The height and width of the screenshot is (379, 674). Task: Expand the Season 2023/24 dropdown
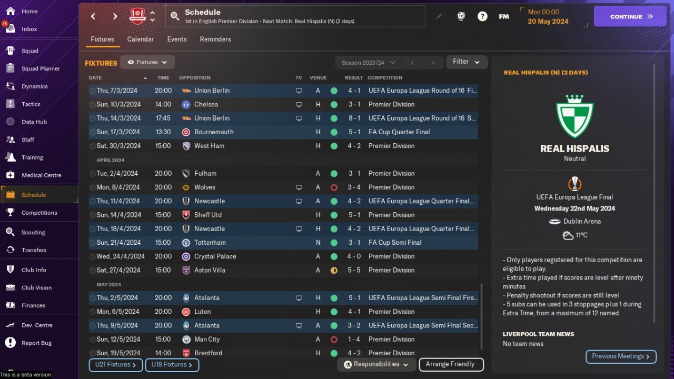tap(369, 63)
